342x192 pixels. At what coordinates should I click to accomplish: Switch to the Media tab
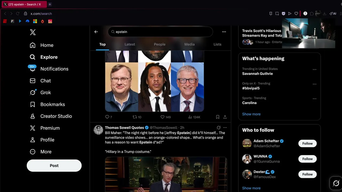coord(189,44)
